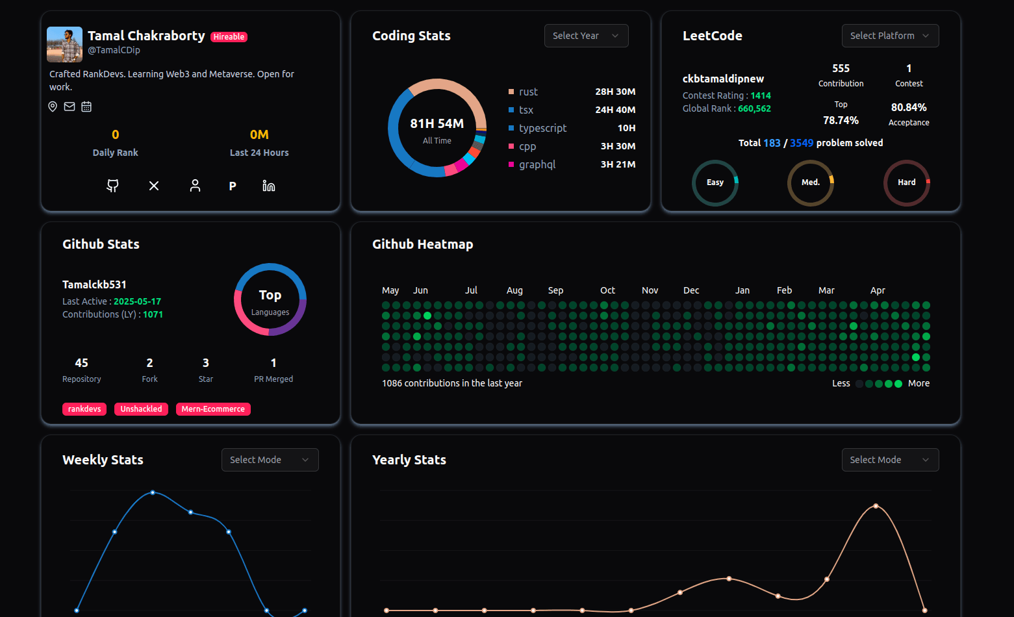1014x617 pixels.
Task: Open the Peerlist 'P' icon link
Action: pos(233,186)
